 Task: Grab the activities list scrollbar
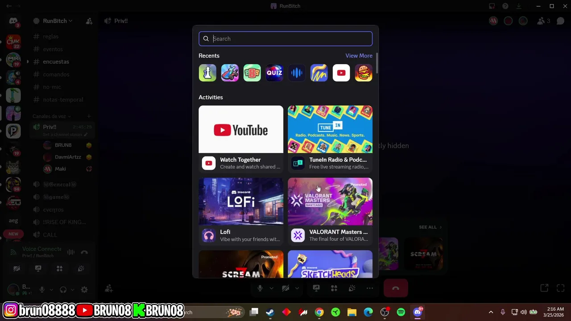point(377,63)
